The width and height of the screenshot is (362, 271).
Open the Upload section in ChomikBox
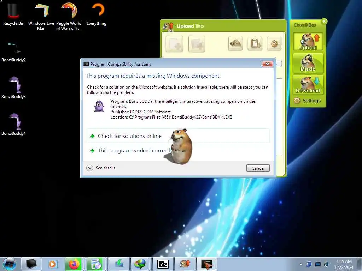308,42
